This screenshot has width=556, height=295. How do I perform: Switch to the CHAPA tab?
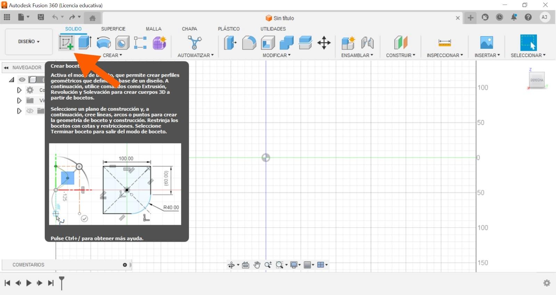pos(189,29)
